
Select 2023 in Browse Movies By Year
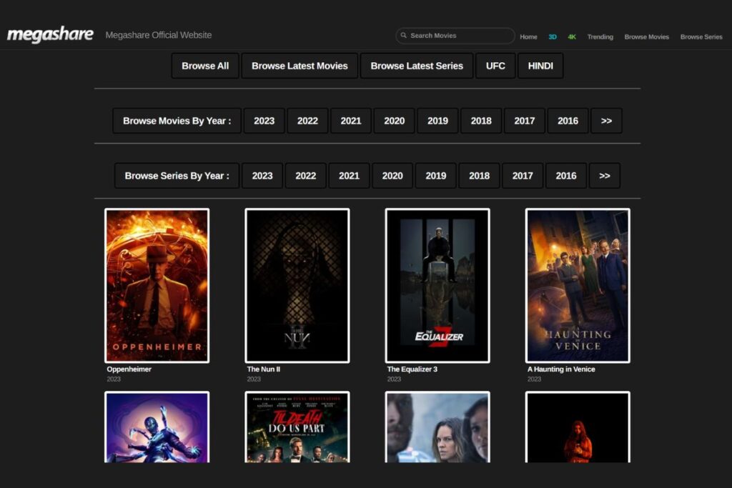264,121
